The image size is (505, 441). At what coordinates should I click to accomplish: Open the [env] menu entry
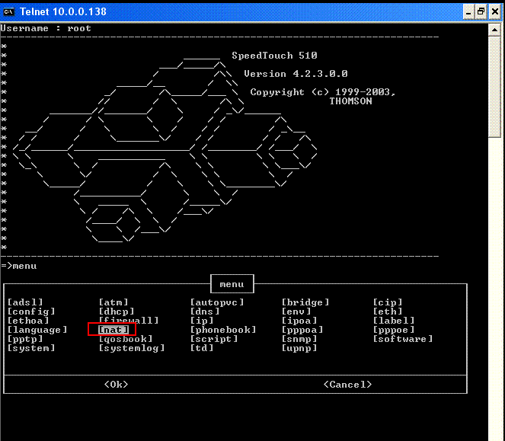[296, 312]
